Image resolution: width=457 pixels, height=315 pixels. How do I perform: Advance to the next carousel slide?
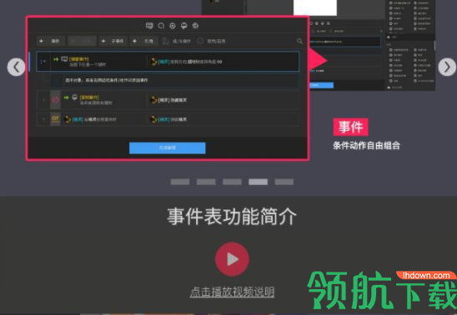(x=447, y=67)
